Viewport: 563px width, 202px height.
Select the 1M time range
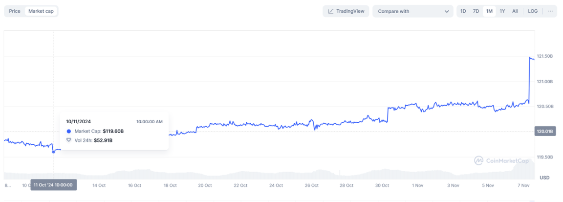(489, 11)
